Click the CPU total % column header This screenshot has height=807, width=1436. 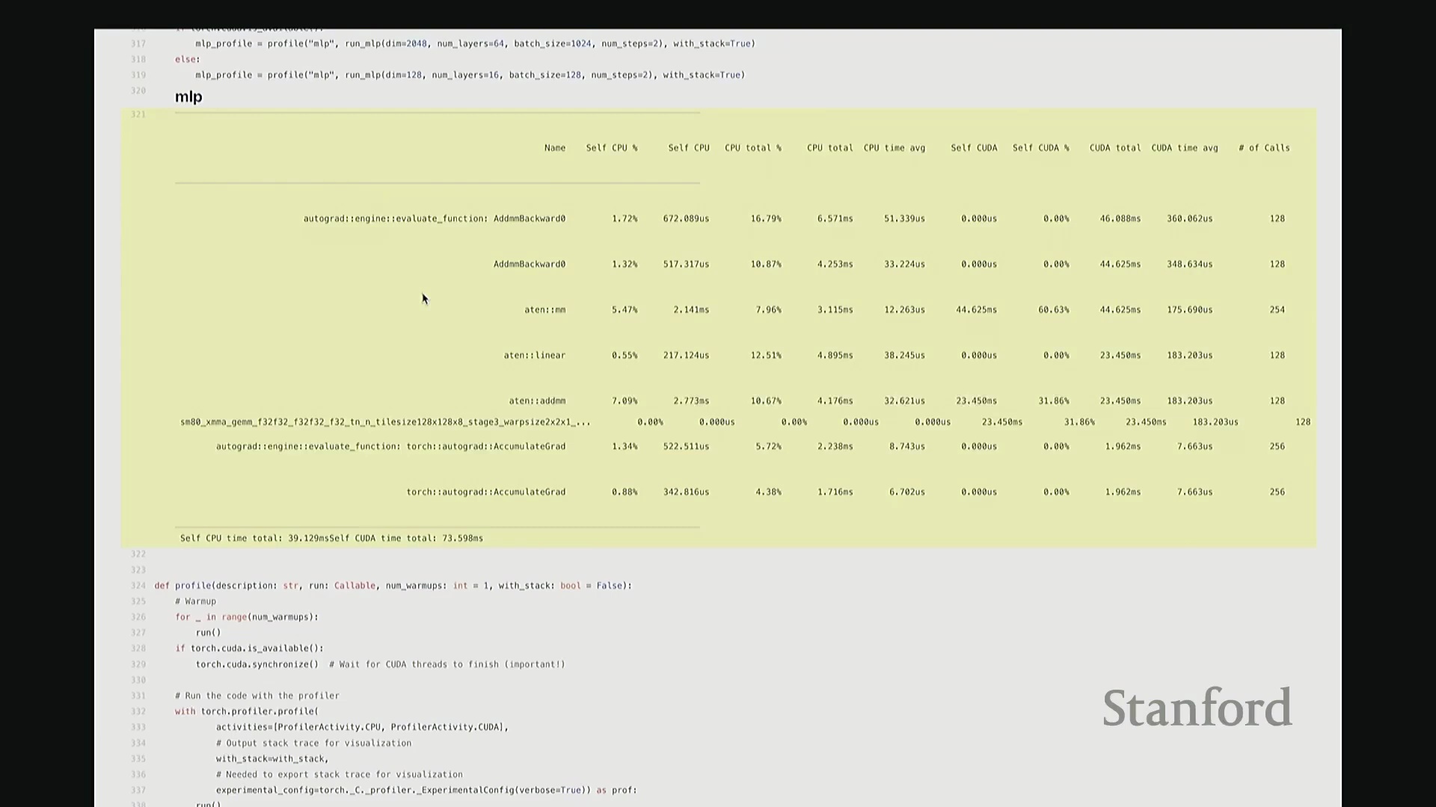coord(752,148)
